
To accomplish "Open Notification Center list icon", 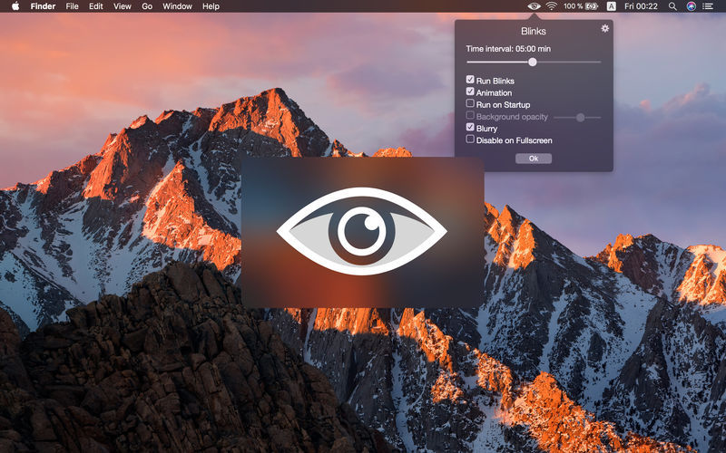I will pos(711,6).
